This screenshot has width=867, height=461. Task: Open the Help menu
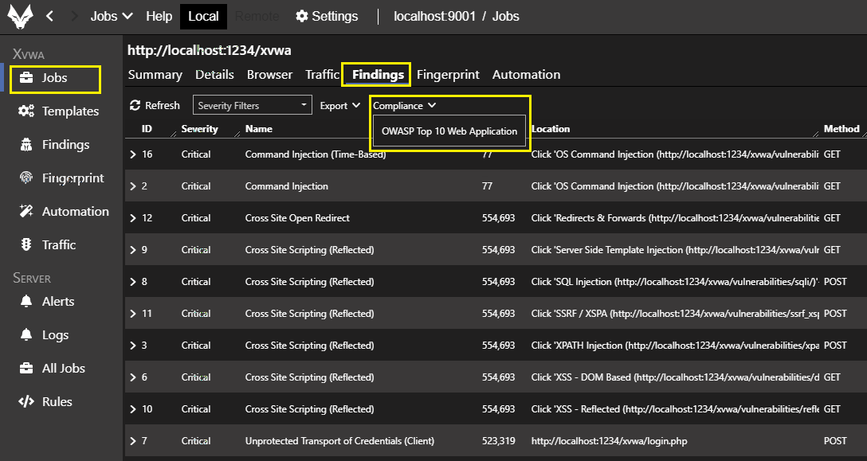point(159,16)
